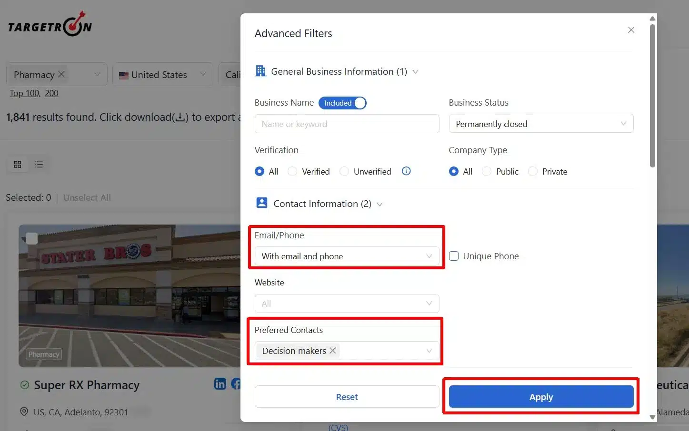The image size is (689, 431).
Task: Click the United States flag icon
Action: click(124, 75)
